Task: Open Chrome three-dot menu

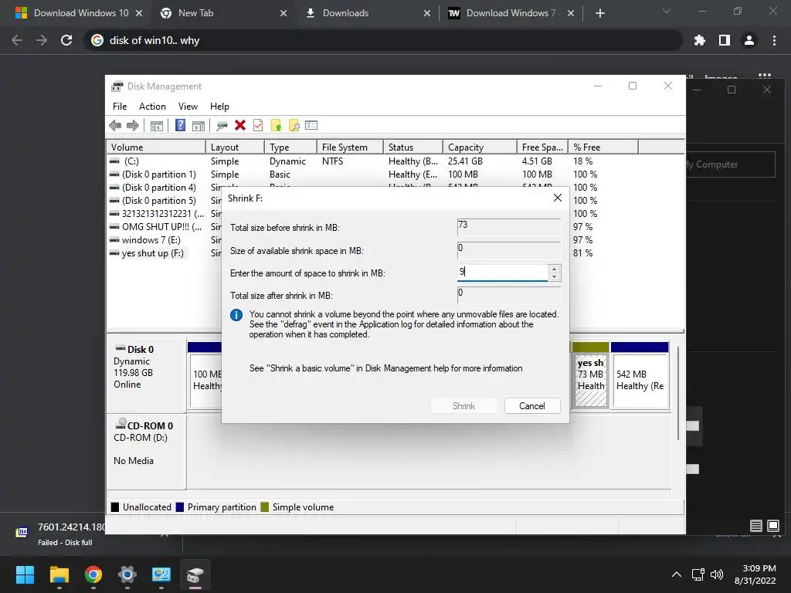Action: click(x=774, y=40)
